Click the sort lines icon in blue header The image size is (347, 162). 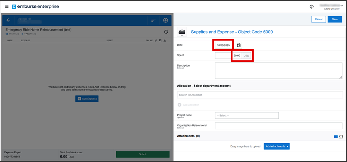point(153,20)
